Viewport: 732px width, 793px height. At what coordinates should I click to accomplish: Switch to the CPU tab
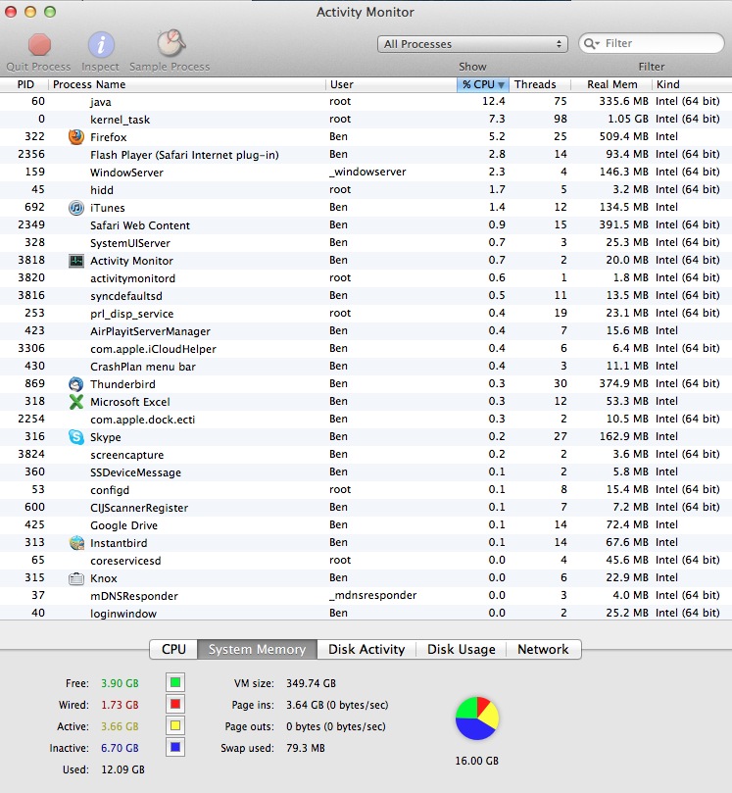[173, 649]
